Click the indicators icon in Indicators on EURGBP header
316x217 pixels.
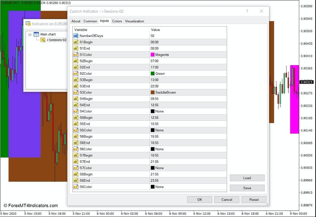point(27,23)
